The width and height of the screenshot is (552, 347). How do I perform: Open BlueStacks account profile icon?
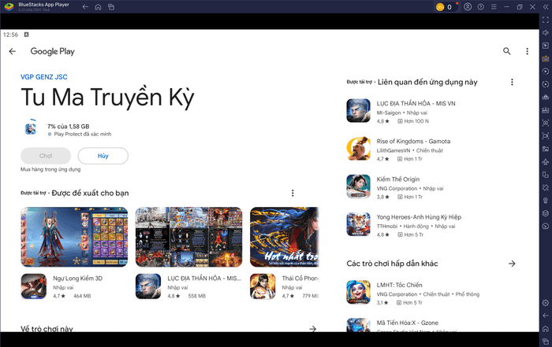coord(468,6)
